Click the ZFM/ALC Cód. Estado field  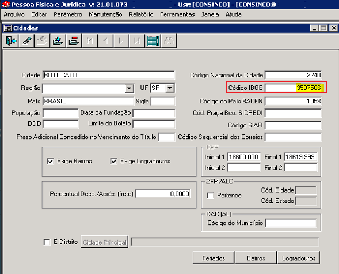coord(306,201)
